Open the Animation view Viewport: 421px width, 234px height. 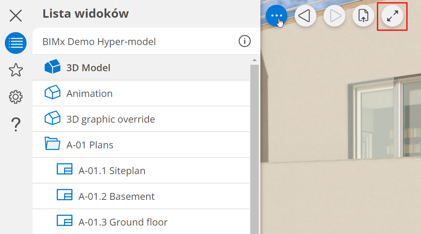[89, 93]
